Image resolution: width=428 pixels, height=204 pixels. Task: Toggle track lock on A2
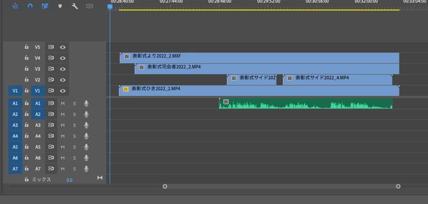point(27,114)
